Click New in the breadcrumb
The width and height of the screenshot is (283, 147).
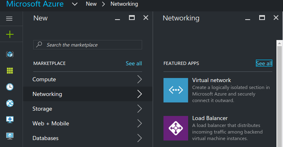tap(91, 4)
